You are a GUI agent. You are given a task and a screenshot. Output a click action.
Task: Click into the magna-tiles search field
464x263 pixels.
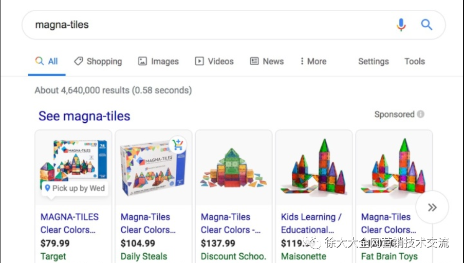206,25
